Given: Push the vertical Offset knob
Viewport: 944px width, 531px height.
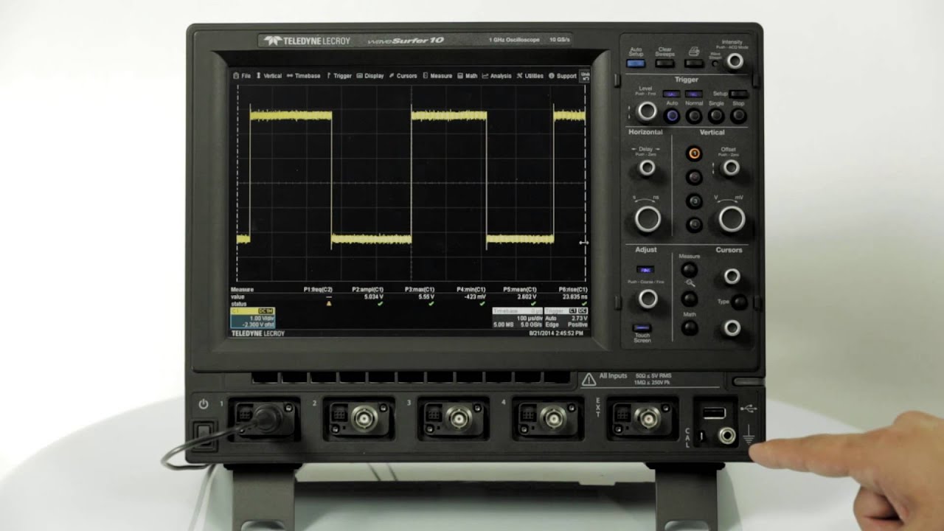Looking at the screenshot, I should pos(731,167).
